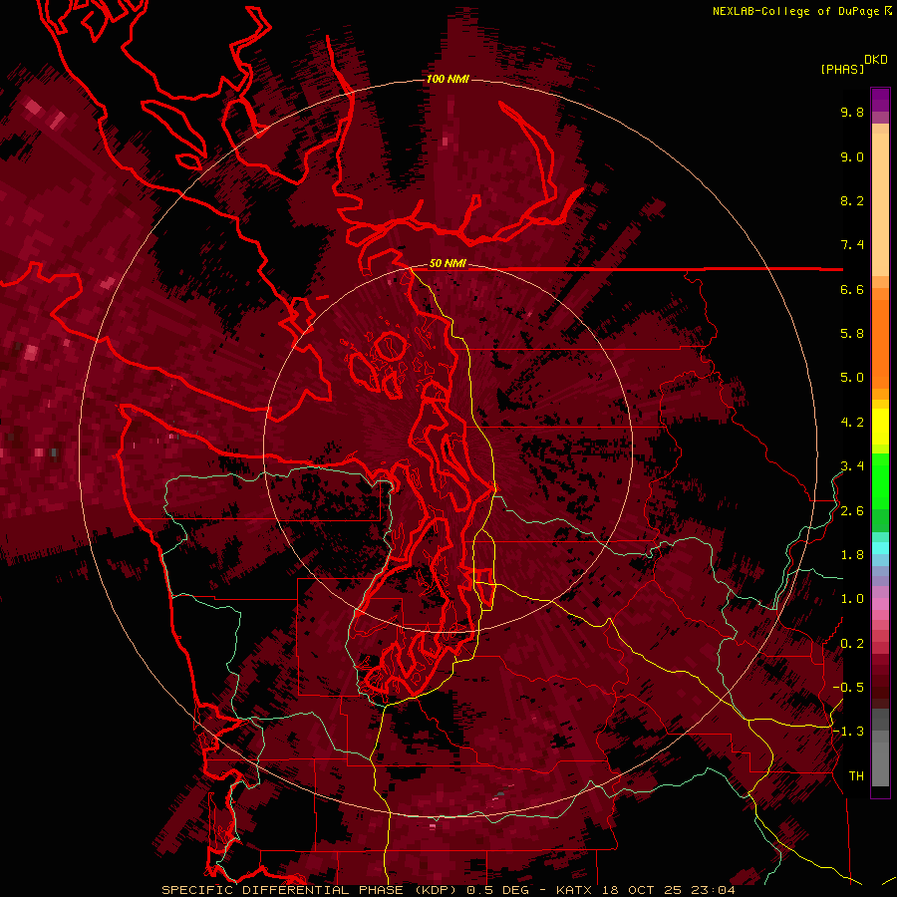Pick the purple top segment of color bar
This screenshot has width=897, height=897.
pos(880,100)
